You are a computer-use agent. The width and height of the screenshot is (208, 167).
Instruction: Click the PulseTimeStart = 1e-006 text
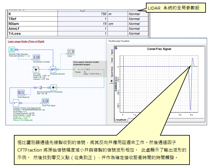click(x=24, y=115)
